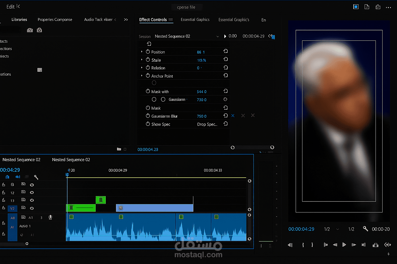Step forward one frame in monitor
397x264 pixels.
pos(354,245)
